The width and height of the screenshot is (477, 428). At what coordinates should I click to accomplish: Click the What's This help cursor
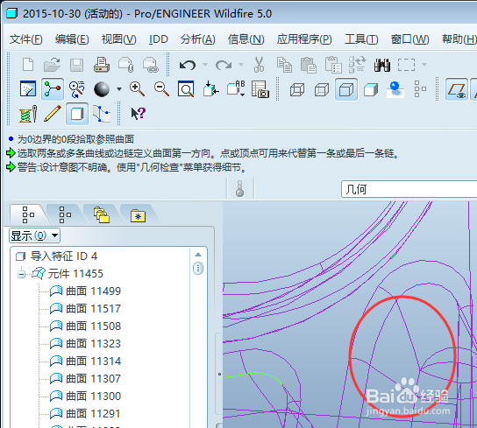139,113
